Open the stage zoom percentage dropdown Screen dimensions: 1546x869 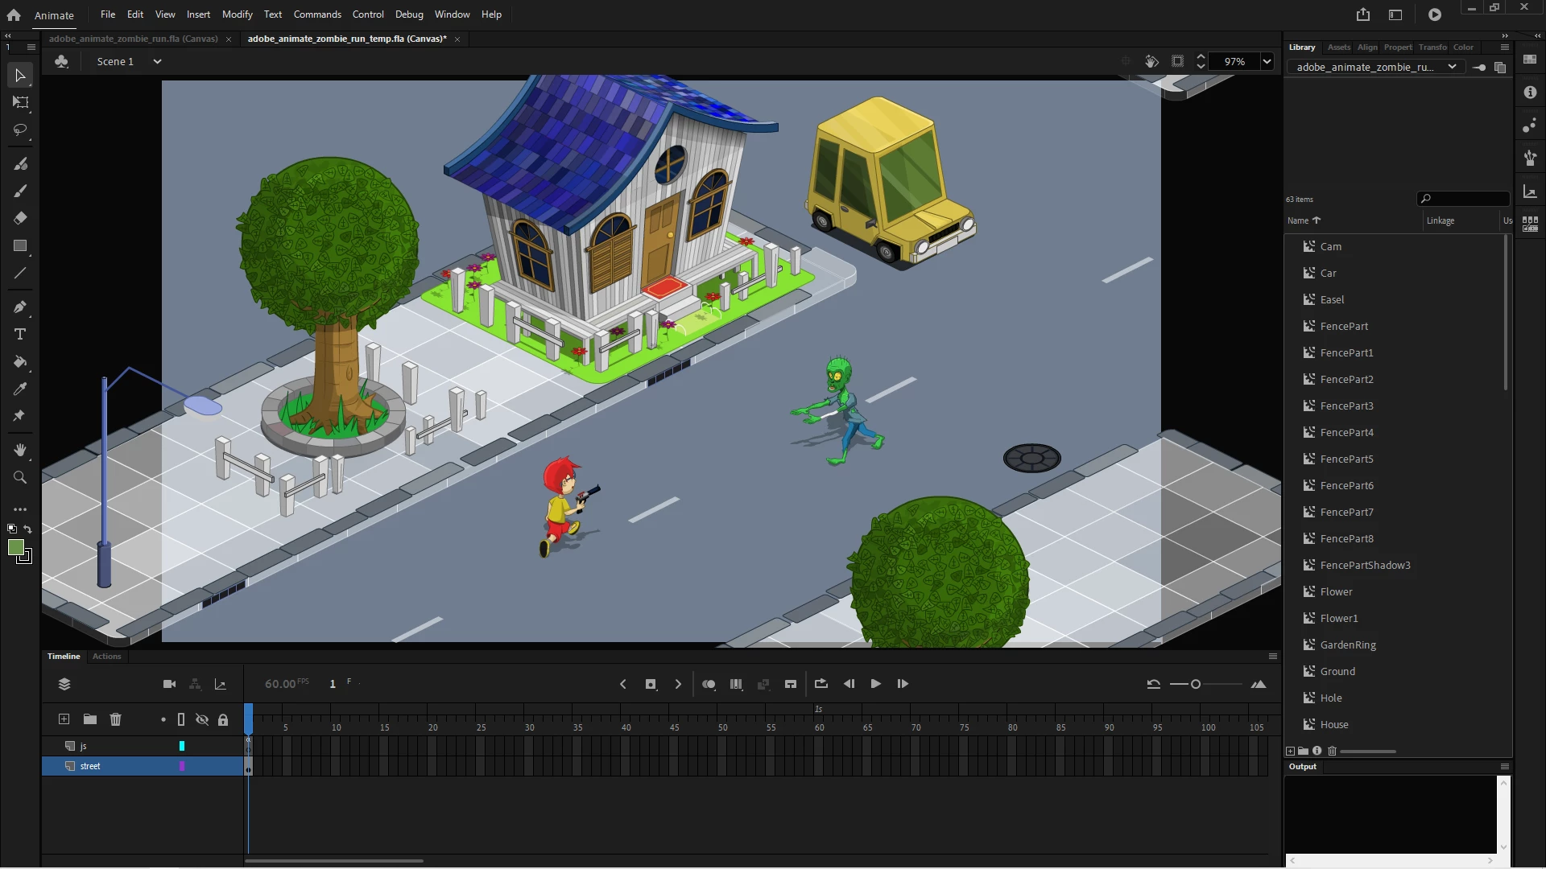1267,61
